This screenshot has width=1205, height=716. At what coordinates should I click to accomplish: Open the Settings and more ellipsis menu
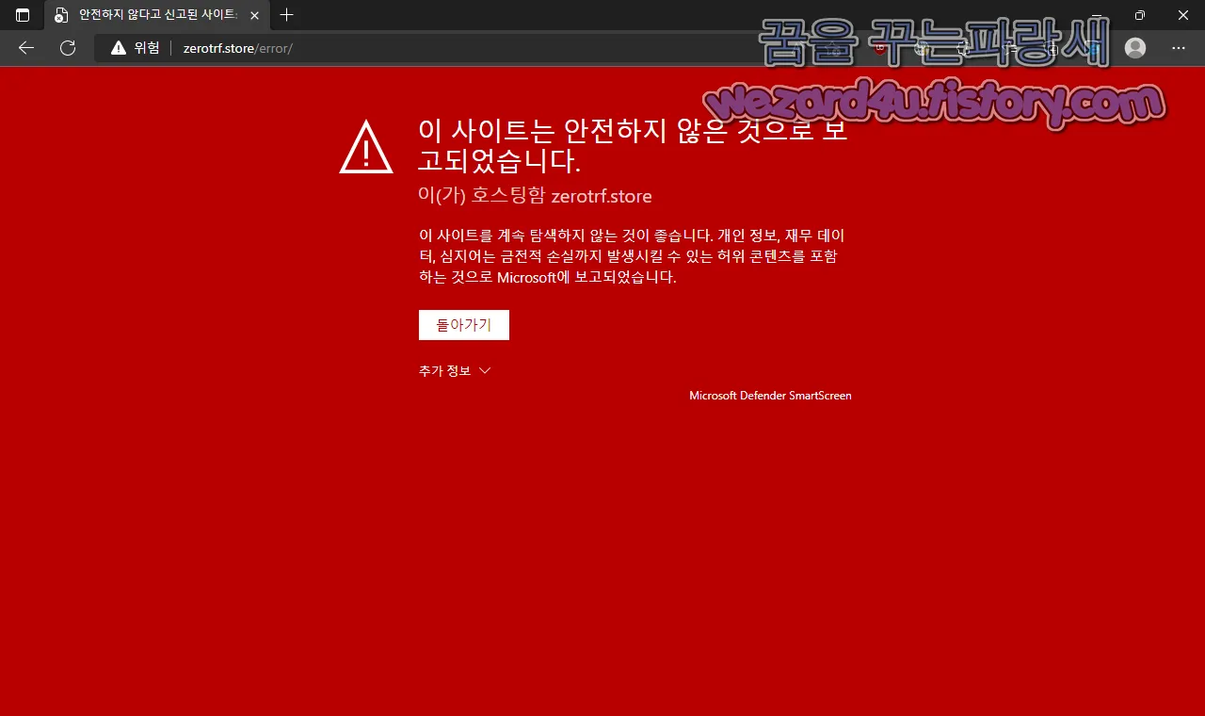click(x=1178, y=47)
